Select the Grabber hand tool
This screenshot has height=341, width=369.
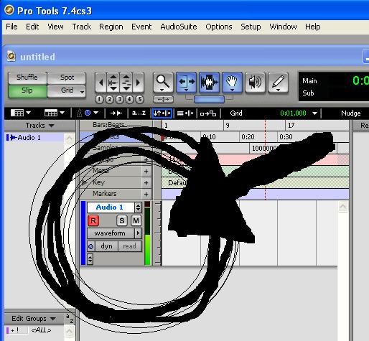pos(232,83)
